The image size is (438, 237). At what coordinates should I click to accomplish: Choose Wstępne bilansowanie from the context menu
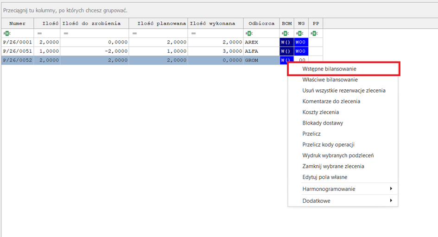pos(329,69)
